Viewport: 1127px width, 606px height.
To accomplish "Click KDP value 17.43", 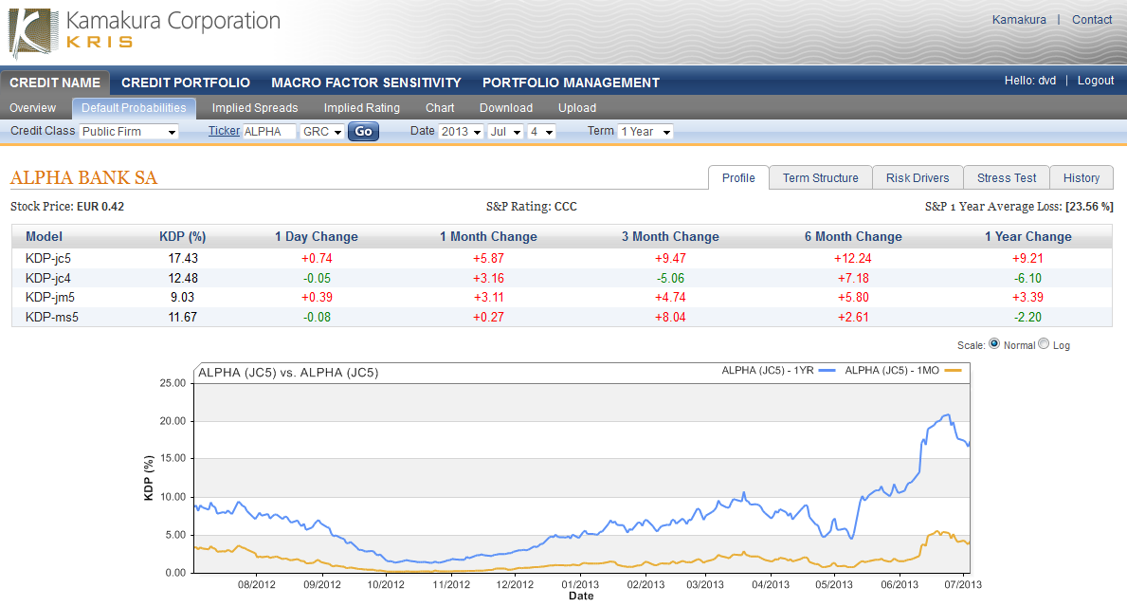I will click(183, 258).
